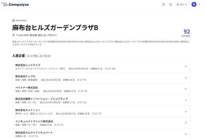
Task: Select the address 〒105-0001 東京都 港区 虎ノ門5-9-1
Action: tap(36, 35)
